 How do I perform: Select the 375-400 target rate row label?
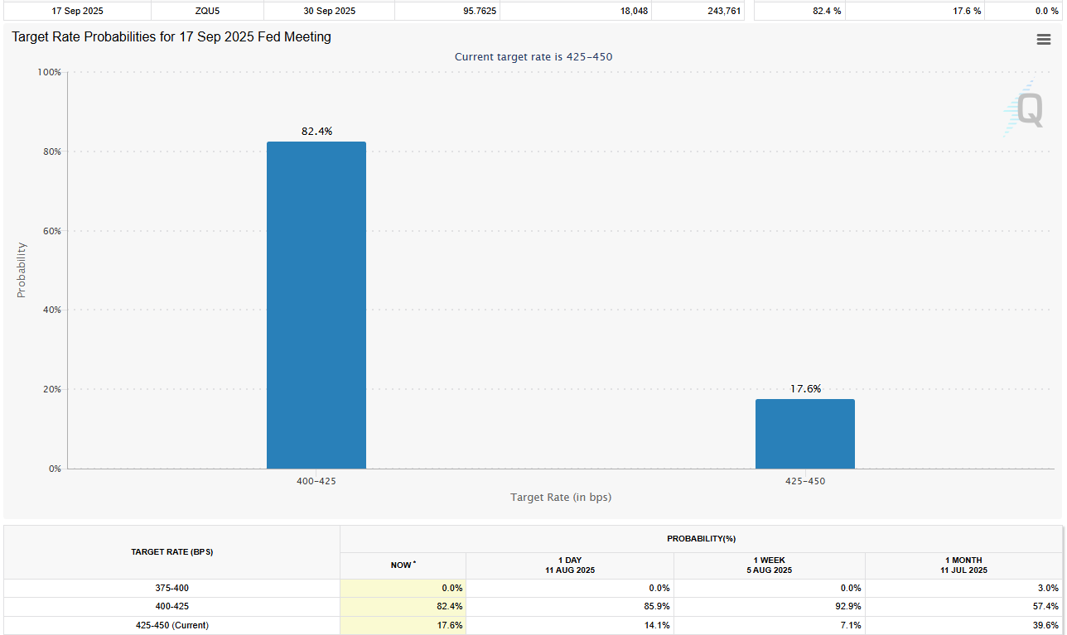click(x=171, y=588)
